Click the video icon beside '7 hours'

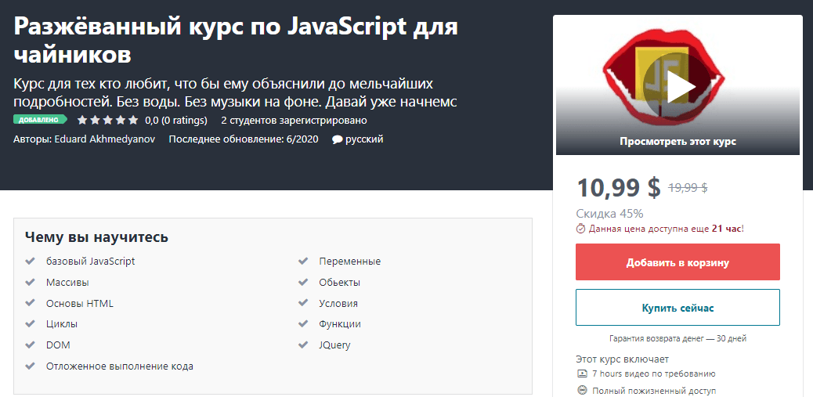(582, 374)
